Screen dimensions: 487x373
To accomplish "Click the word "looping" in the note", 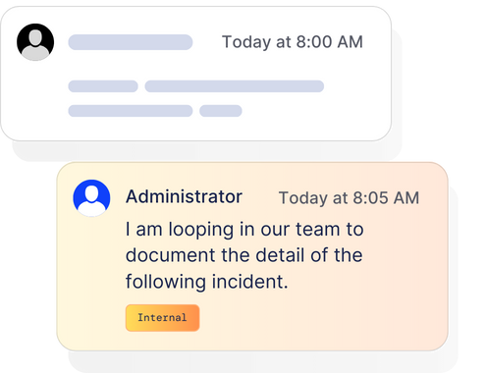I will coord(201,230).
